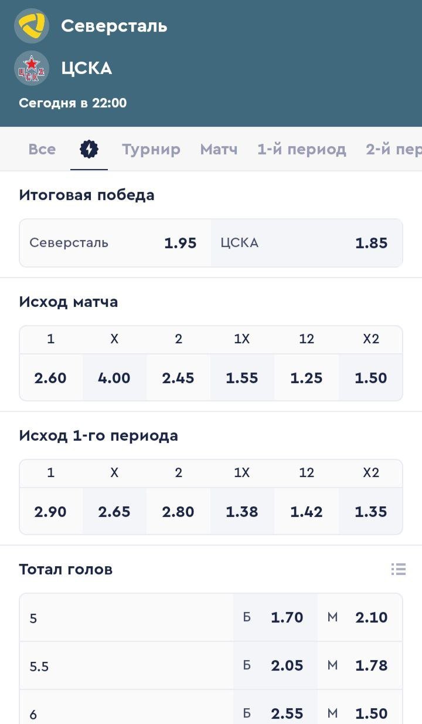Select total over 5 at 1.70
422x724 pixels.
click(x=275, y=617)
